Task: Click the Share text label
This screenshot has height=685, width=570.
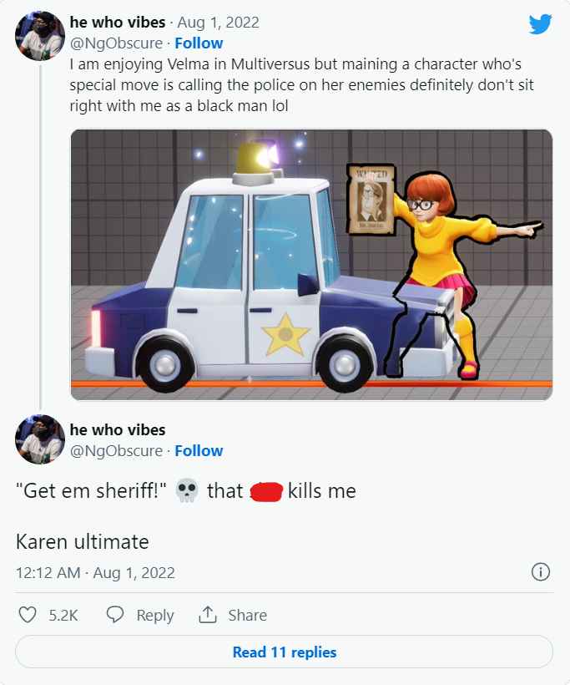Action: pyautogui.click(x=248, y=615)
